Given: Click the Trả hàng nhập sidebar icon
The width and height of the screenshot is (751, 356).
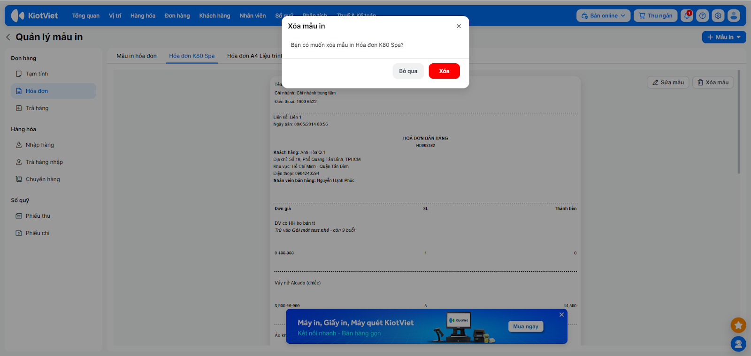Looking at the screenshot, I should point(19,162).
